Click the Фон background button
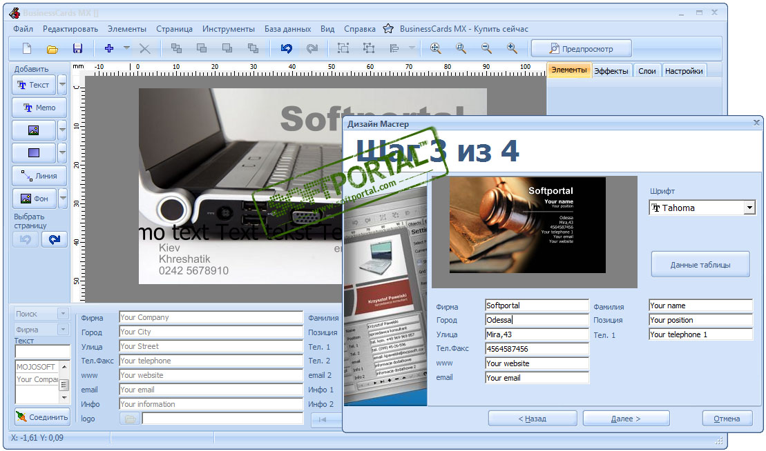766x451 pixels. [35, 199]
